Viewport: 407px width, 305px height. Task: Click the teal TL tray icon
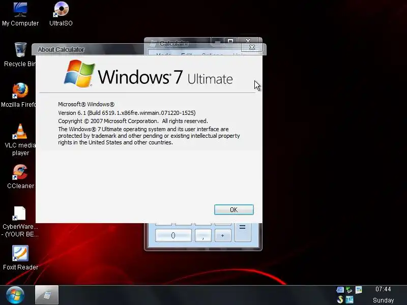pyautogui.click(x=350, y=299)
